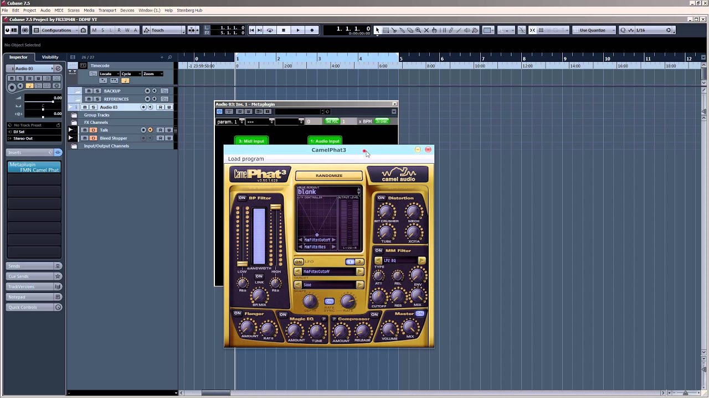Toggle the MM Filter ON switch

click(379, 250)
